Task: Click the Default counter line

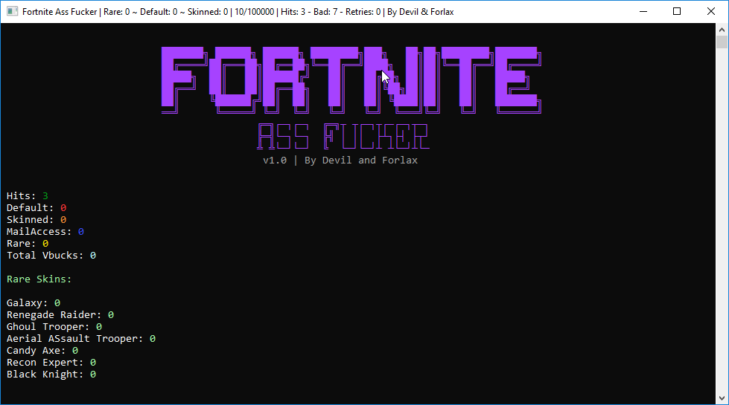Action: click(x=36, y=208)
